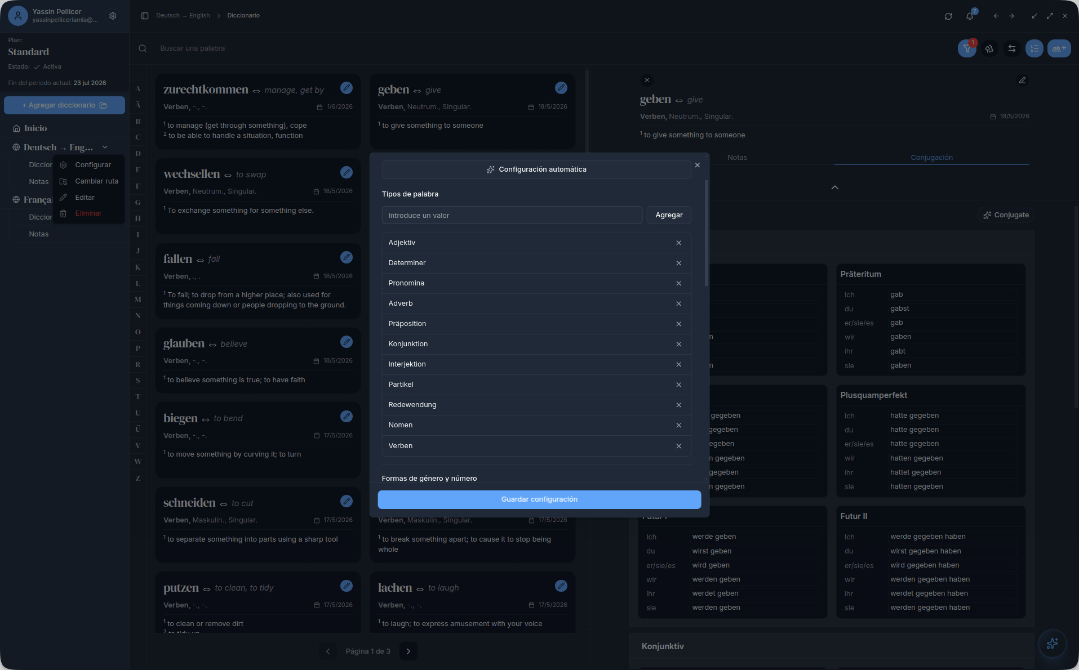
Task: Remove Verben word type
Action: tap(679, 446)
